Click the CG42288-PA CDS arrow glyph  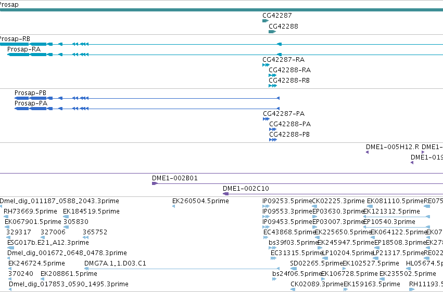pyautogui.click(x=273, y=129)
